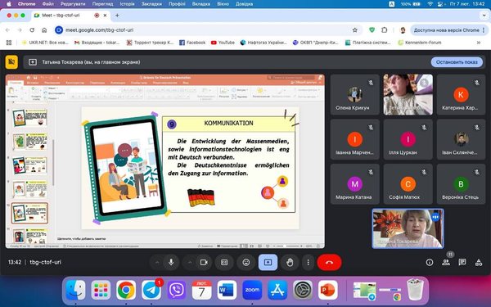Viewport: 491px width, 307px height.
Task: Open Finder from the Dock
Action: pyautogui.click(x=75, y=291)
